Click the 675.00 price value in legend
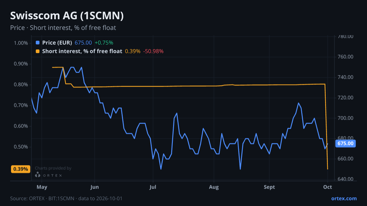 (83, 43)
